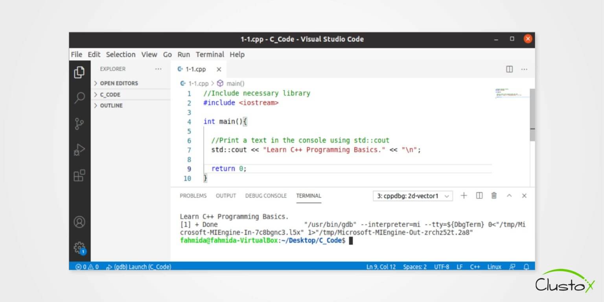Click (gdb) Launch (C_Code) in status bar
Image resolution: width=604 pixels, height=302 pixels.
[x=139, y=267]
